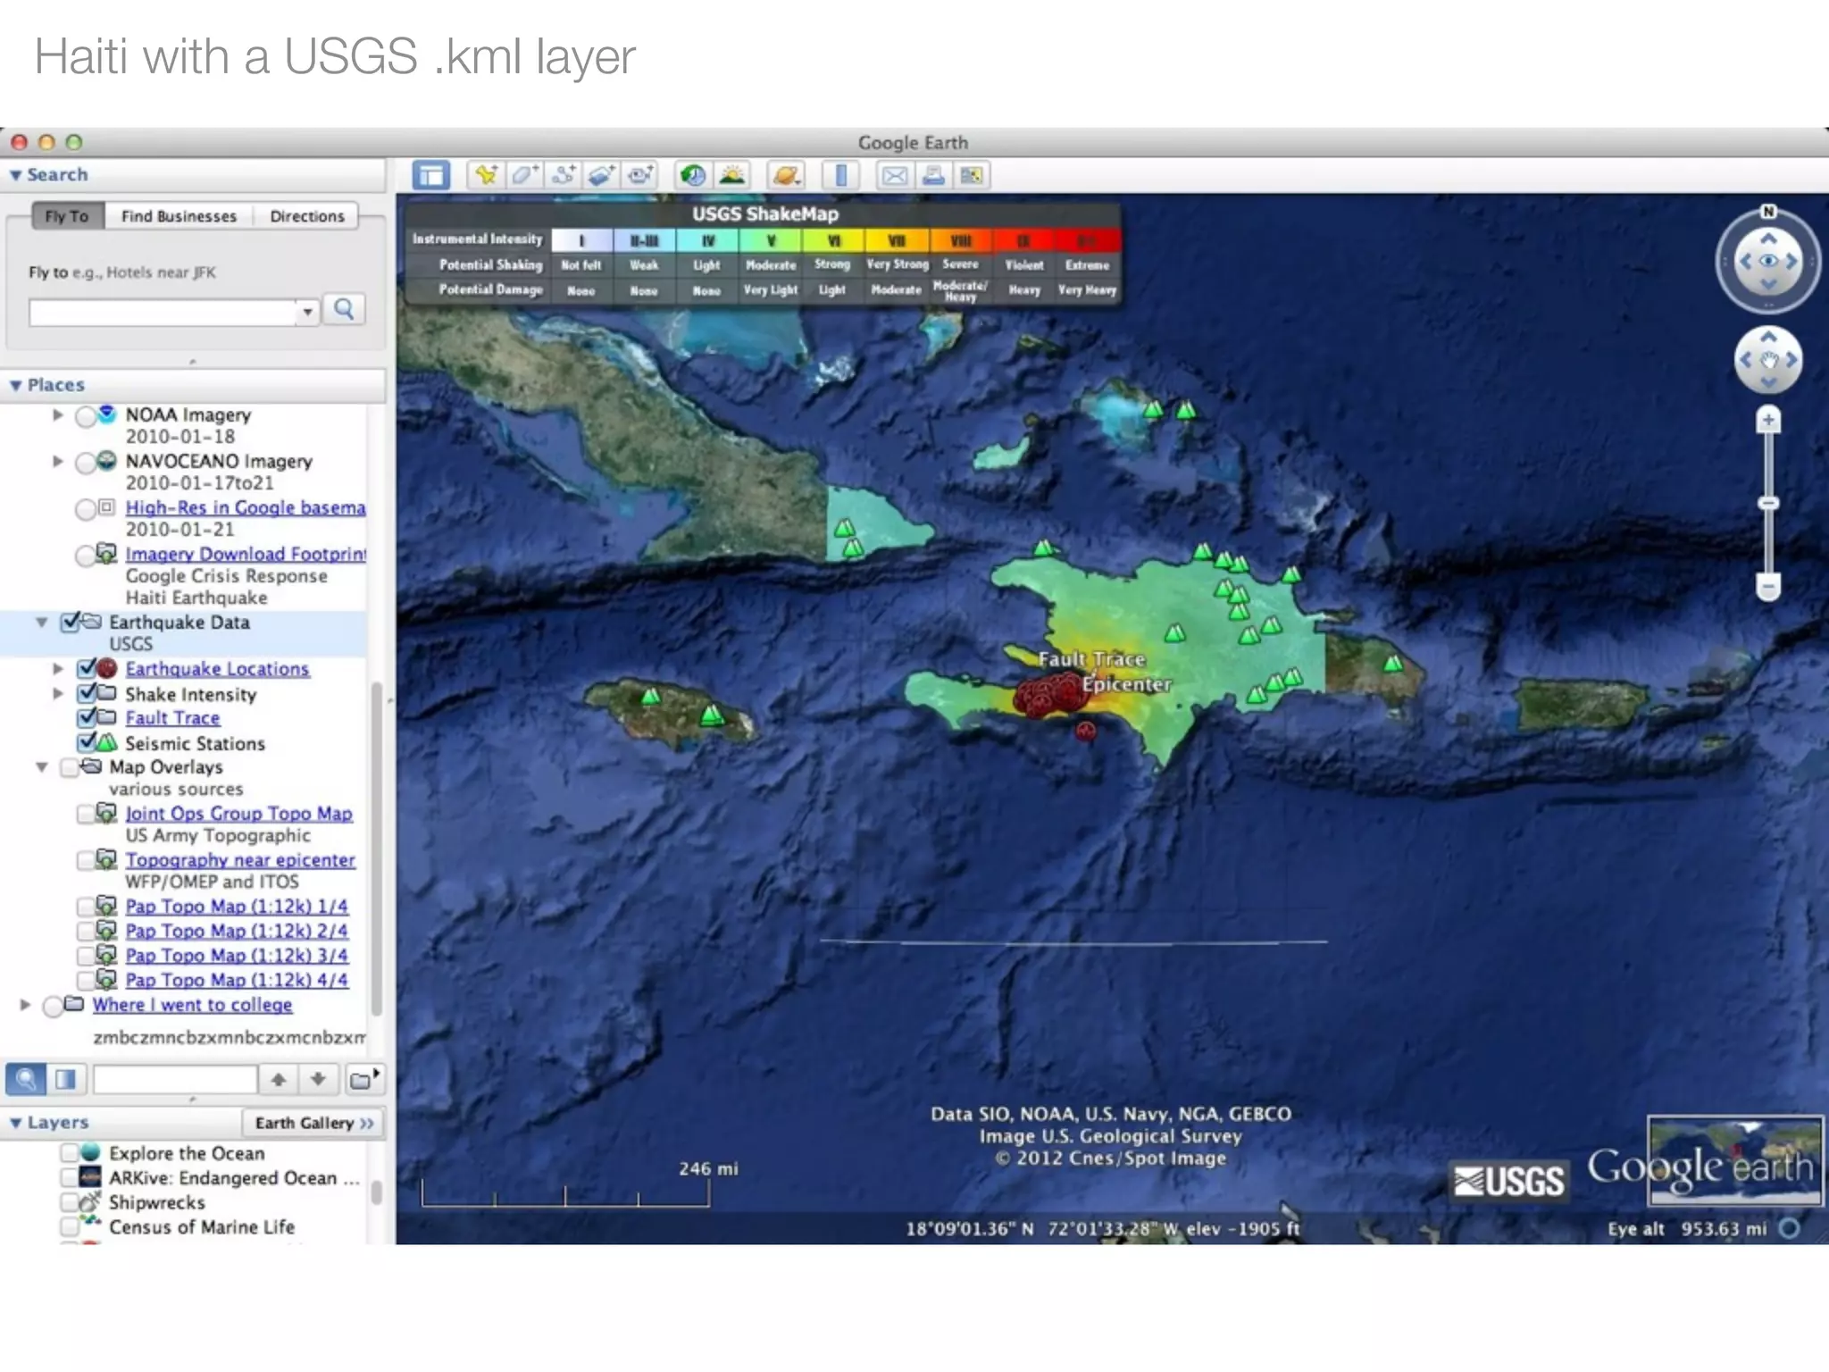
Task: Open the Imagery Download Footprint link
Action: click(246, 554)
